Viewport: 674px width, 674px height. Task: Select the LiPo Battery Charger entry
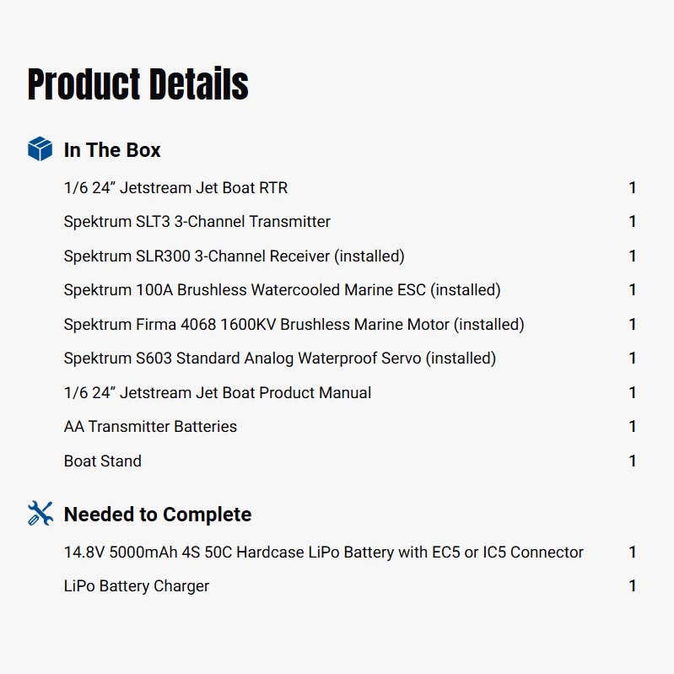pos(137,586)
